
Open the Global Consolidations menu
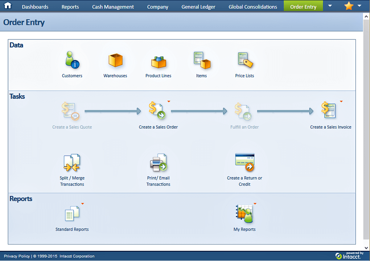tap(253, 7)
